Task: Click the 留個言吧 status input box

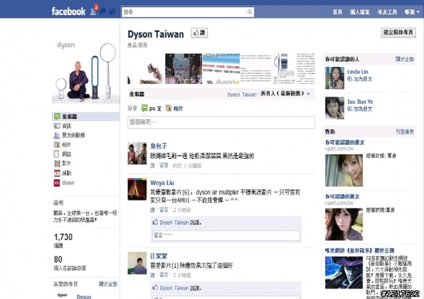Action: click(221, 122)
